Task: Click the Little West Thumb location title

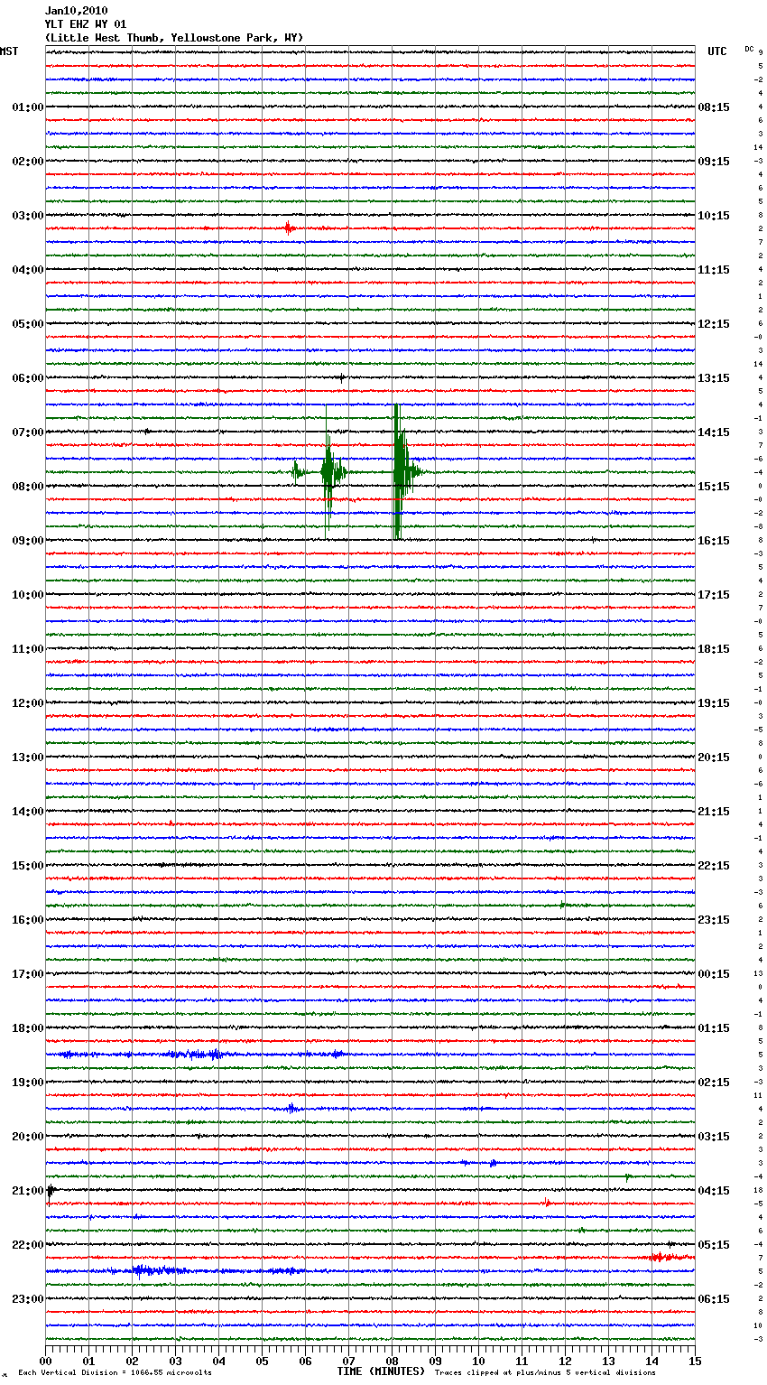Action: pos(174,38)
